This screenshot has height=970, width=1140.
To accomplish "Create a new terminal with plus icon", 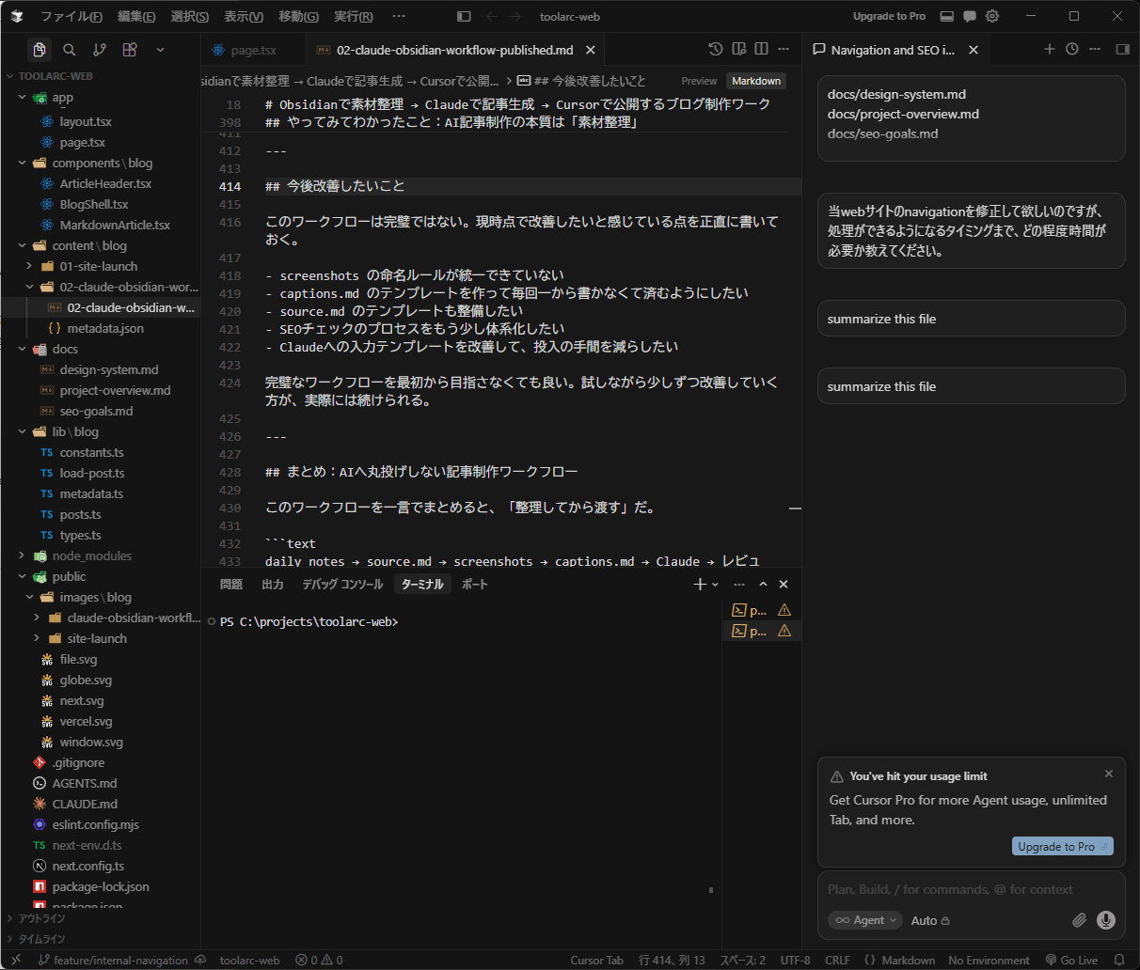I will (x=699, y=584).
